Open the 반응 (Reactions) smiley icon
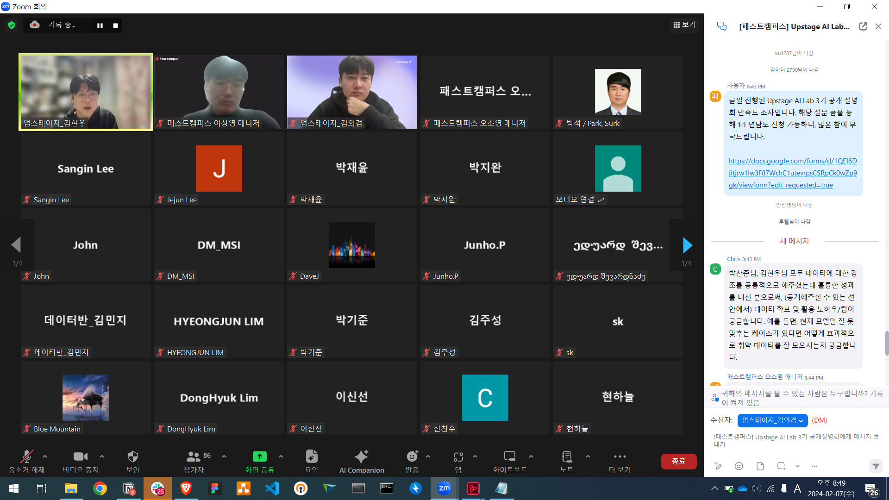The width and height of the screenshot is (889, 500). [412, 457]
